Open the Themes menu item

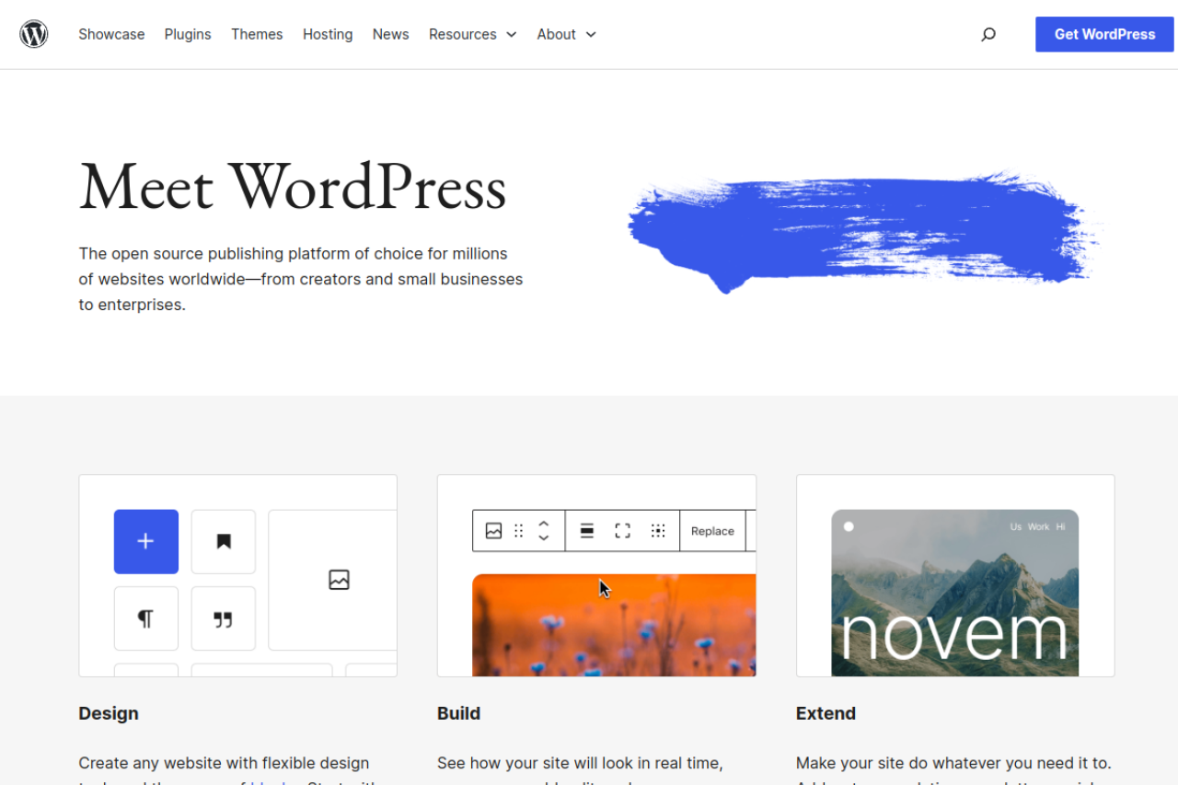(257, 34)
